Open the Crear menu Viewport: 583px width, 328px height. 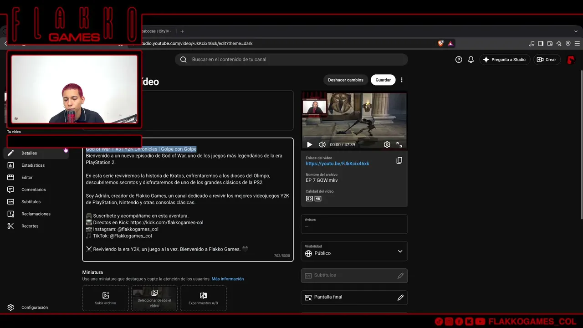(x=547, y=60)
